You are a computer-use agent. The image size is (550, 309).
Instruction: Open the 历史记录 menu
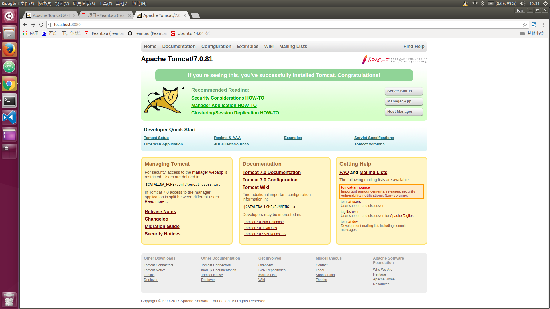point(84,3)
